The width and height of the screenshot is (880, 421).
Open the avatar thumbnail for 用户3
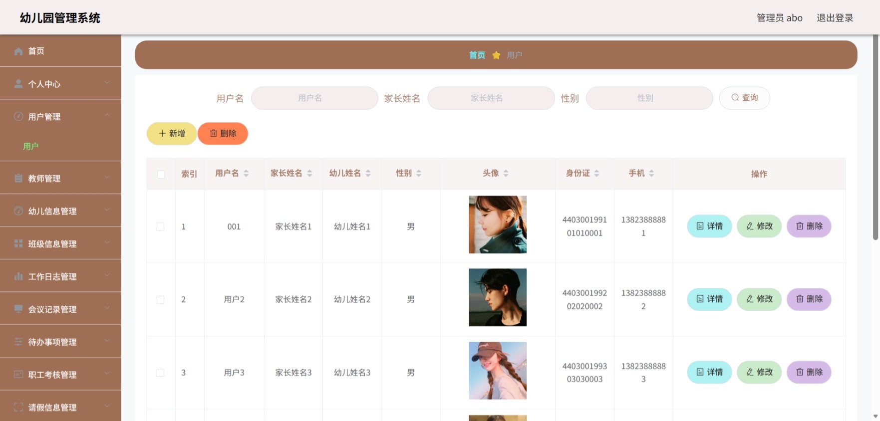tap(498, 371)
